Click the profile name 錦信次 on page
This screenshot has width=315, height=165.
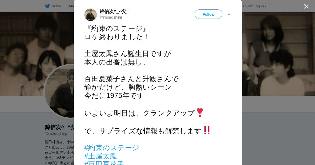point(59,127)
